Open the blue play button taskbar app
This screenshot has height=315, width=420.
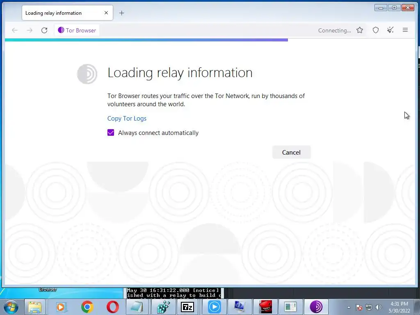click(214, 307)
